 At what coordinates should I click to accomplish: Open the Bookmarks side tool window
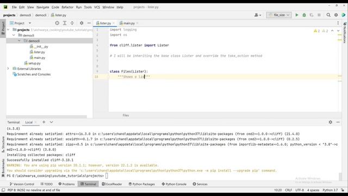(3, 168)
